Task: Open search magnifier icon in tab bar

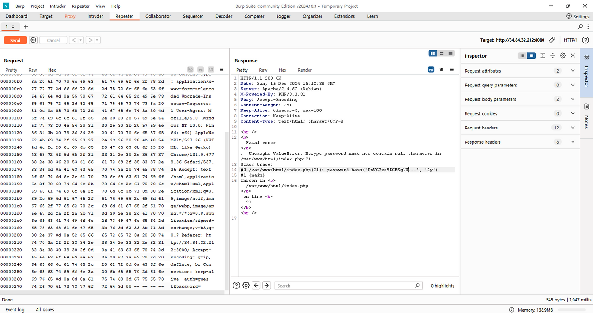Action: (580, 26)
